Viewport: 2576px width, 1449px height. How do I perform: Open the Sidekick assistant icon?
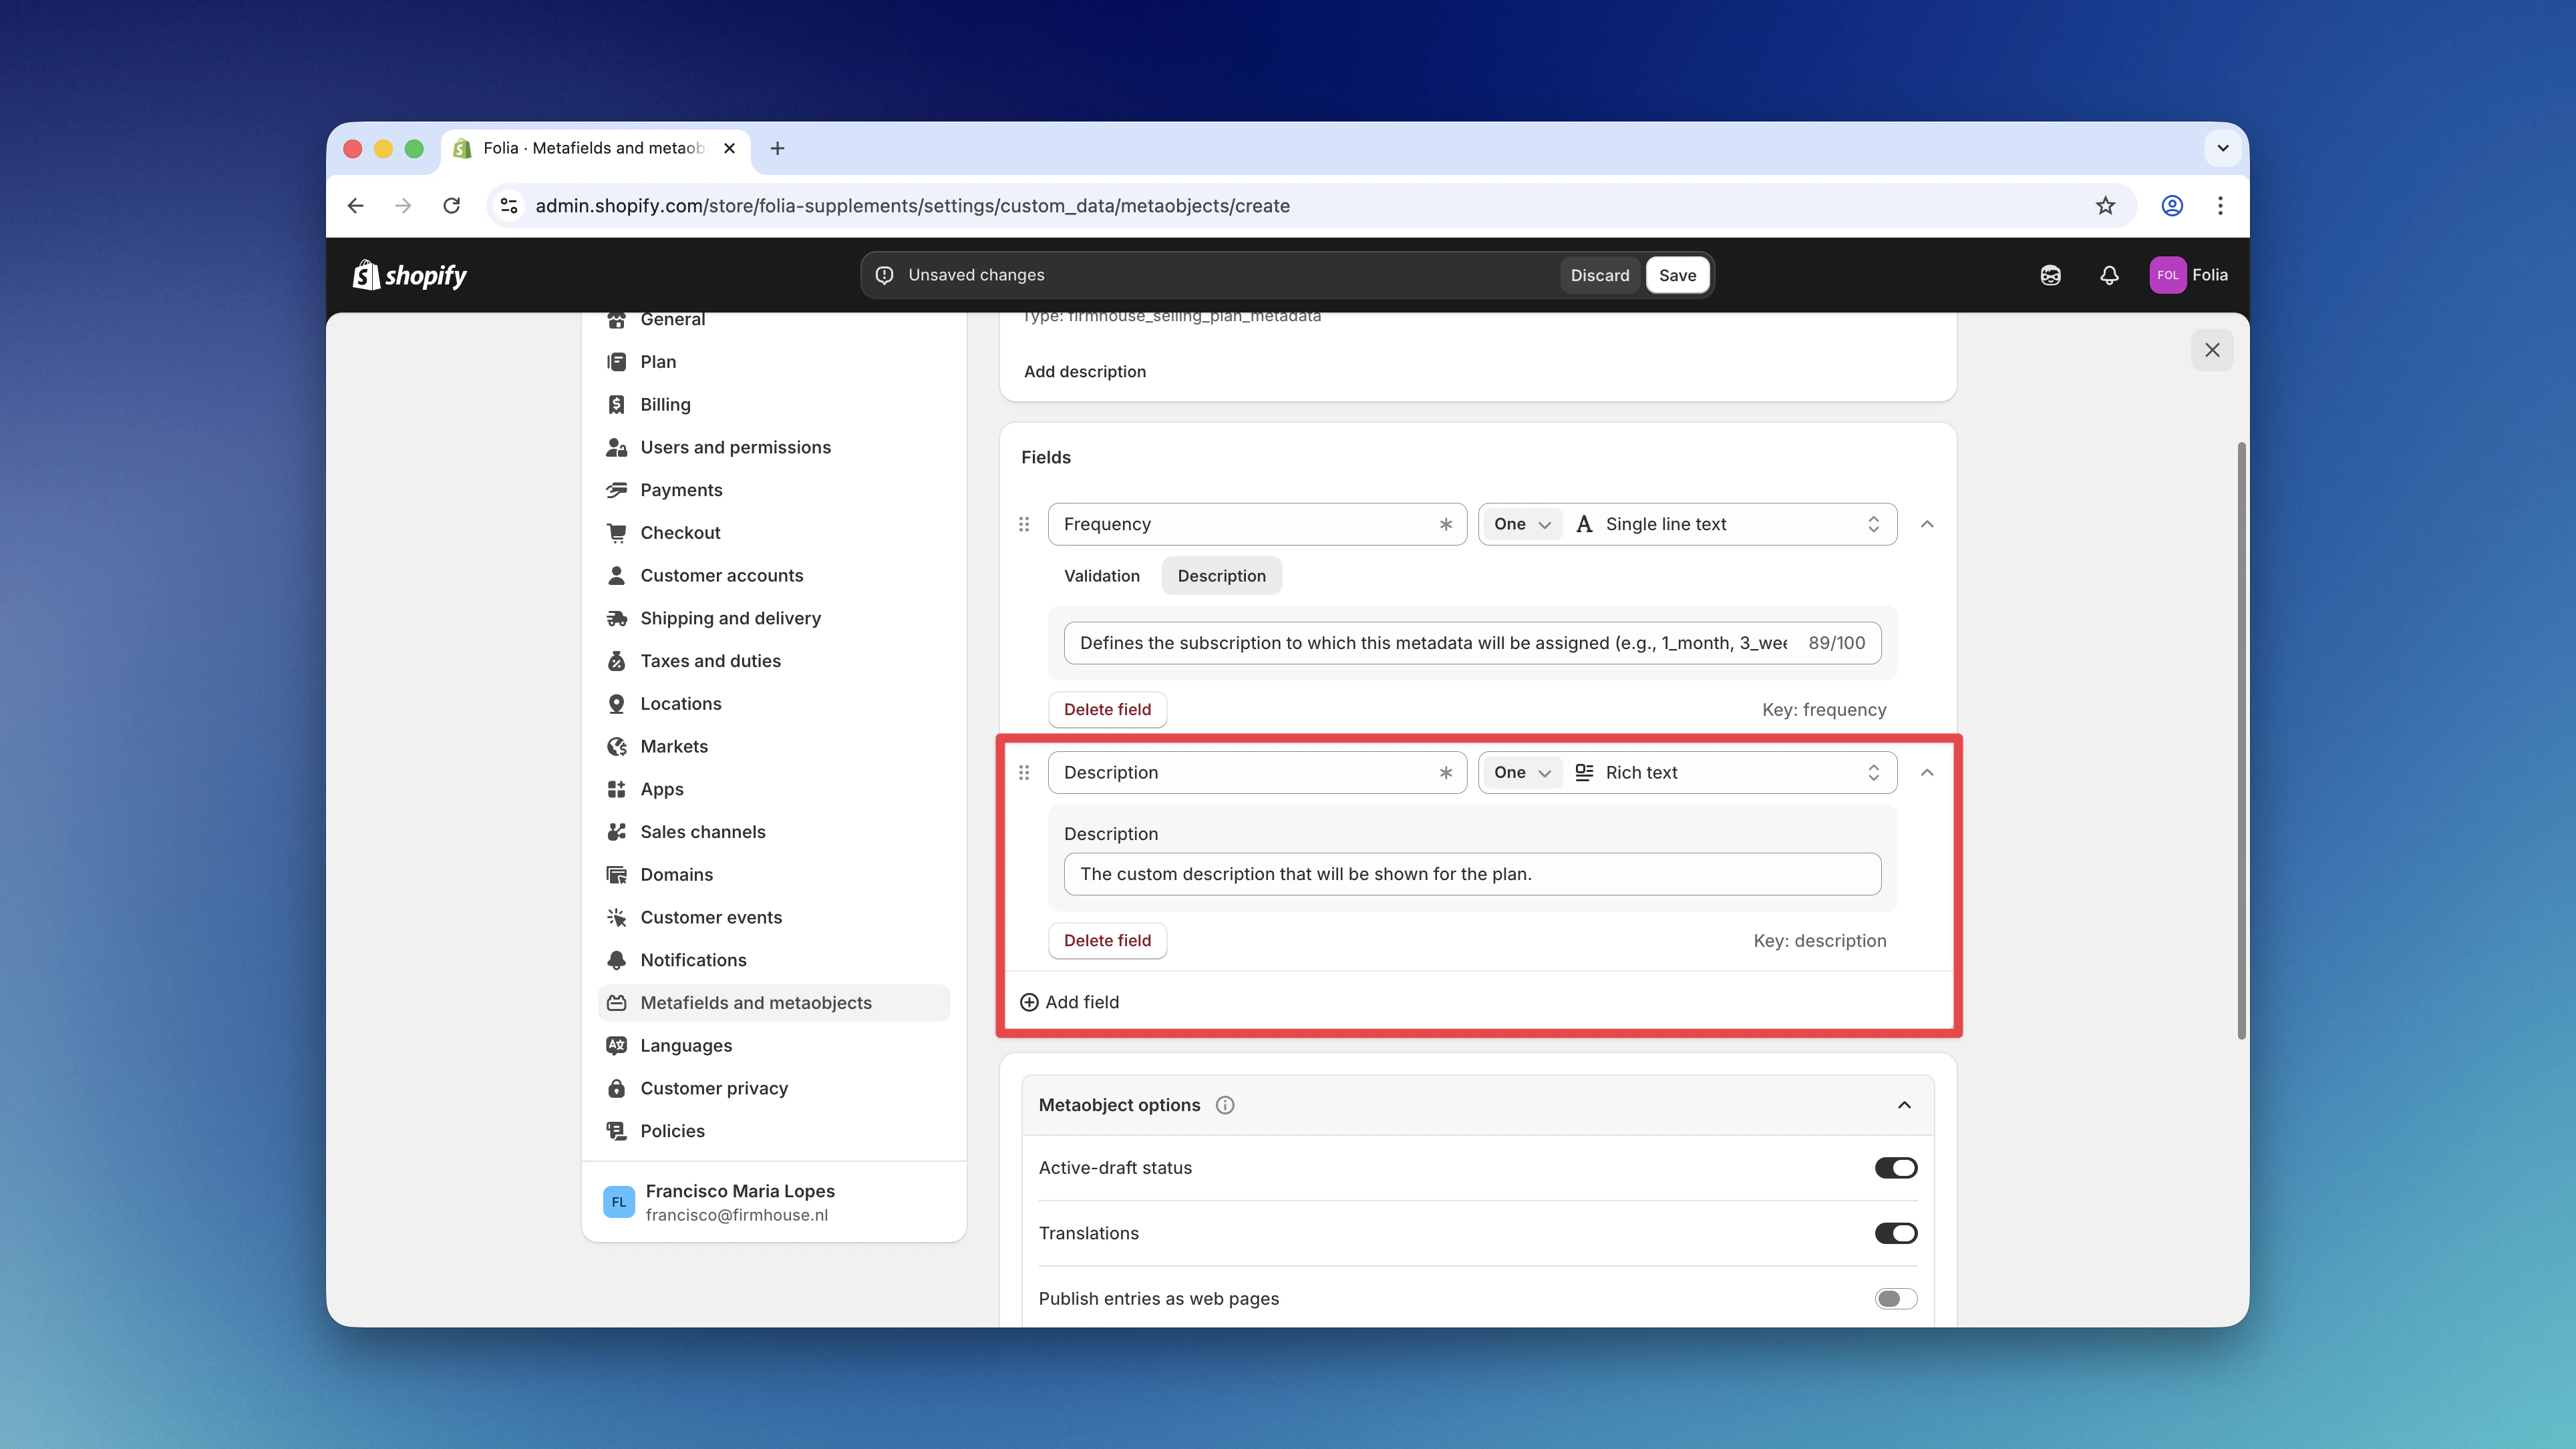coord(2050,275)
